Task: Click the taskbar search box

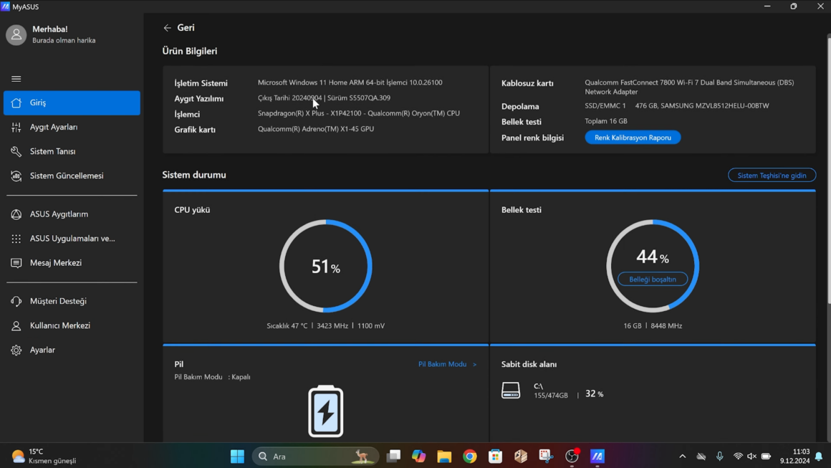Action: (x=315, y=457)
